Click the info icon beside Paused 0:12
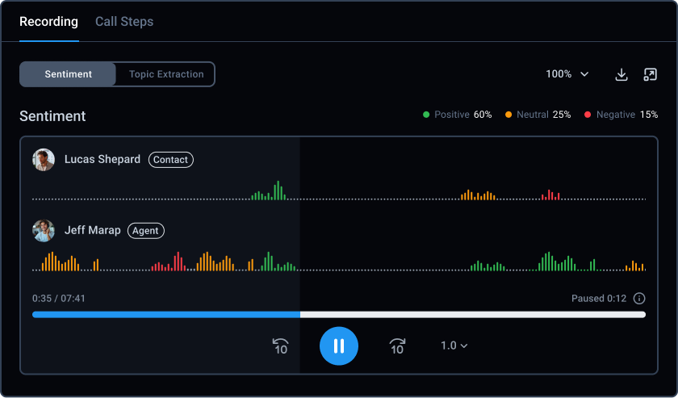 pyautogui.click(x=639, y=299)
